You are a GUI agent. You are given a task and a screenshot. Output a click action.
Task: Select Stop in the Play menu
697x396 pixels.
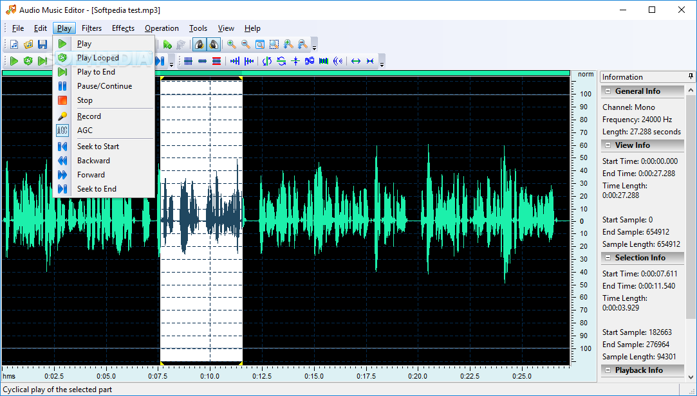tap(105, 100)
